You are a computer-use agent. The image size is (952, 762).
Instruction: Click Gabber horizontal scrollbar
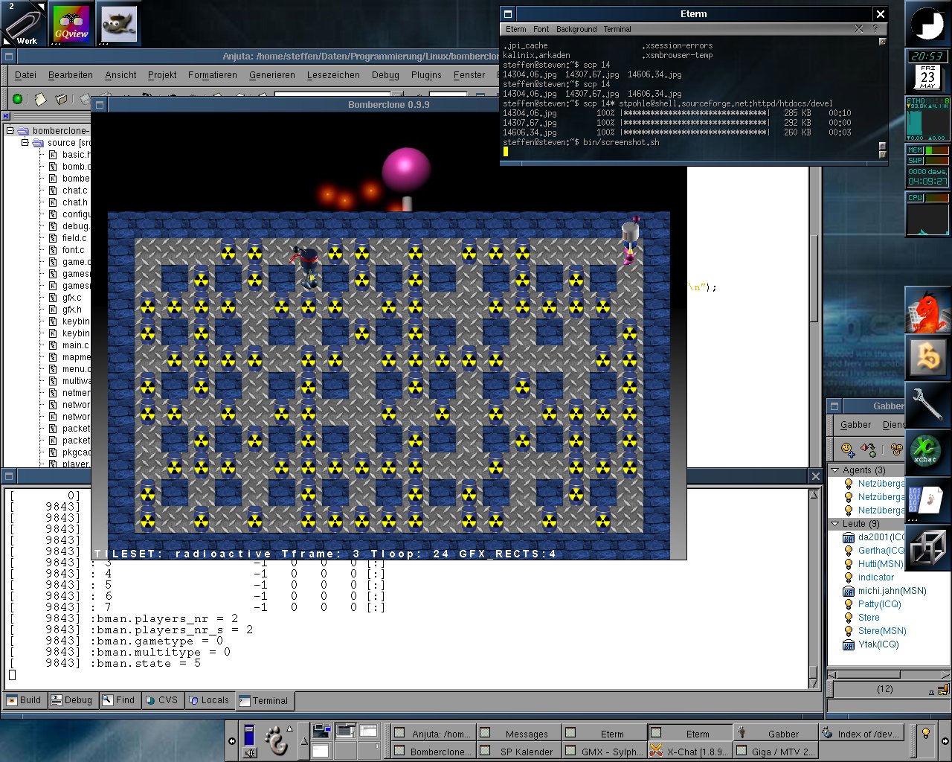point(889,673)
